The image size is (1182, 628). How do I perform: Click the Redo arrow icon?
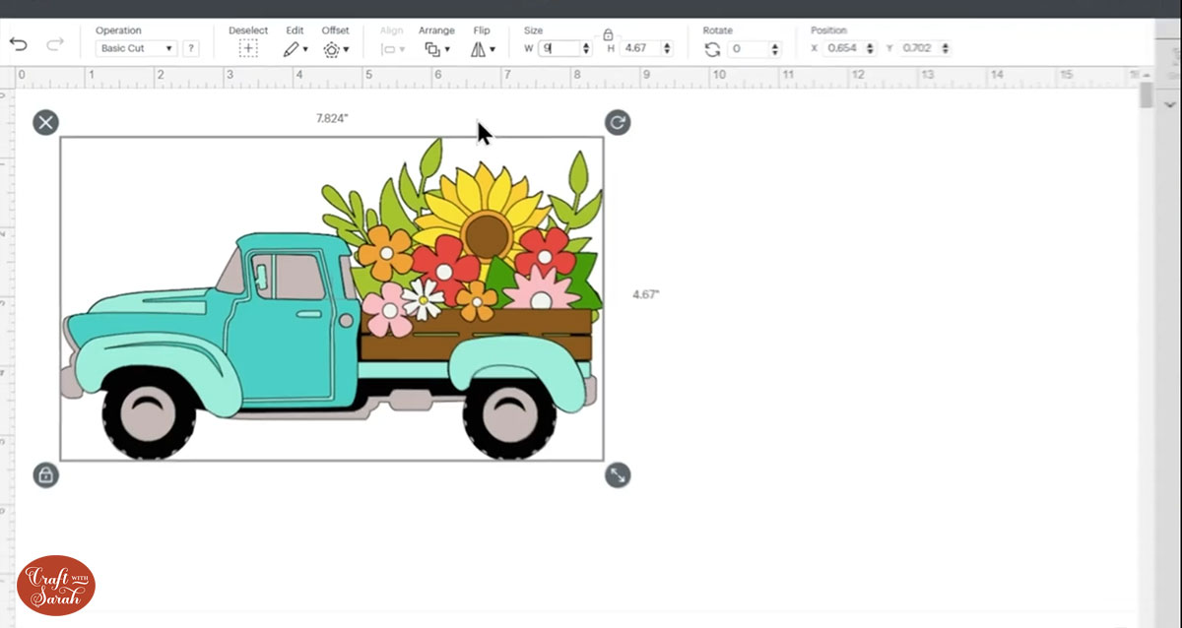[x=54, y=41]
